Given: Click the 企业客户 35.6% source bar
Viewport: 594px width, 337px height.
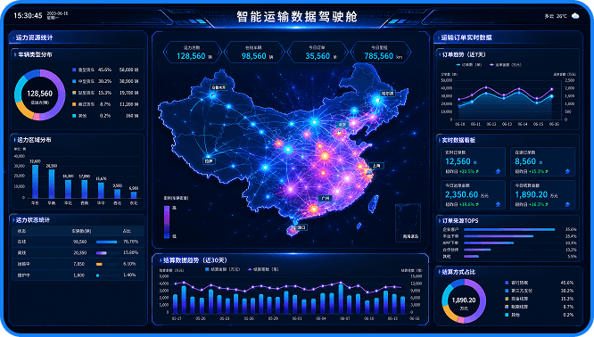Looking at the screenshot, I should (509, 229).
